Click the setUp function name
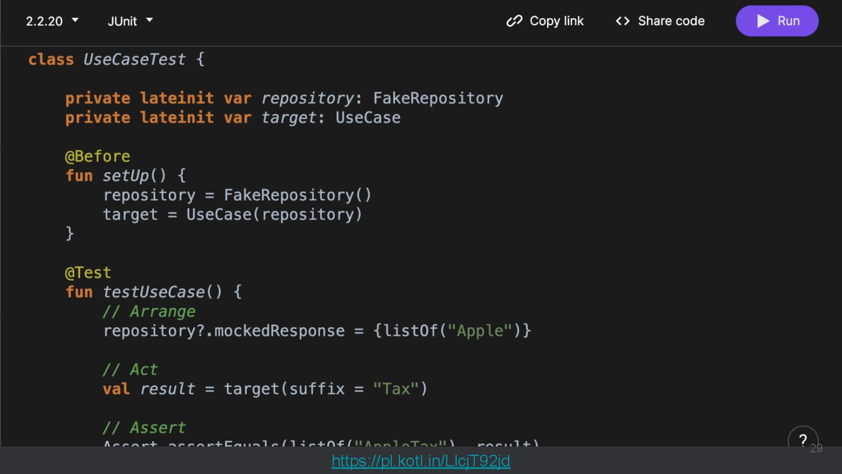Viewport: 842px width, 474px height. [x=126, y=176]
